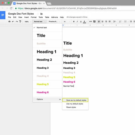The image size is (135, 135).
Task: Open line spacing options
Action: point(115,22)
